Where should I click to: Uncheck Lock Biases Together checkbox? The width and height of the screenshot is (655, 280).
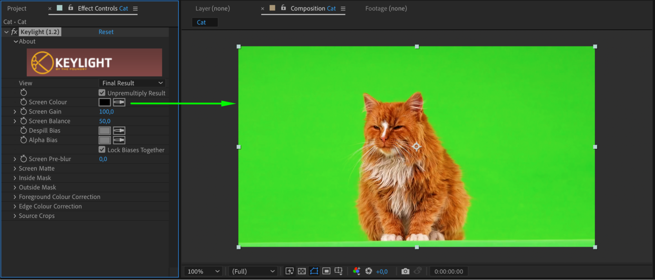(102, 150)
